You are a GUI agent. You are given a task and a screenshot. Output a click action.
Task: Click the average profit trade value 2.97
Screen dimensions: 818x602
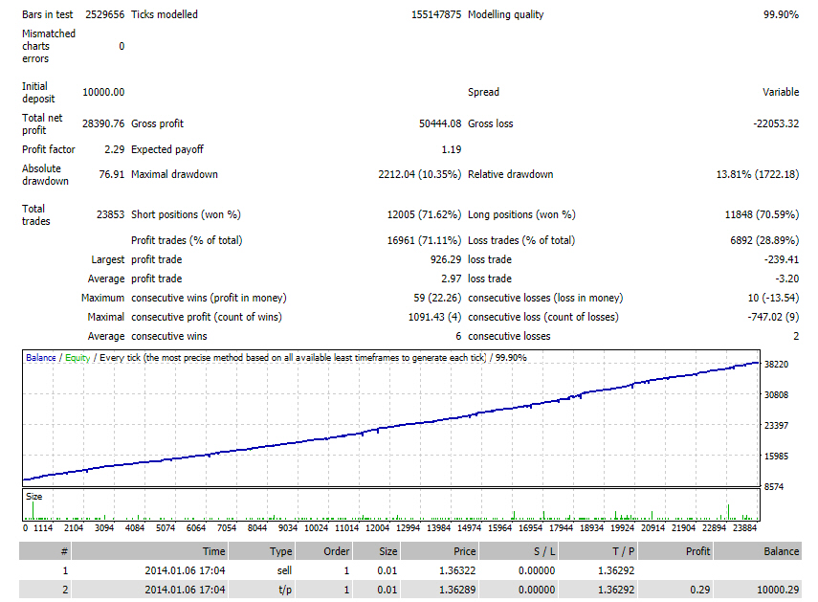pos(452,279)
